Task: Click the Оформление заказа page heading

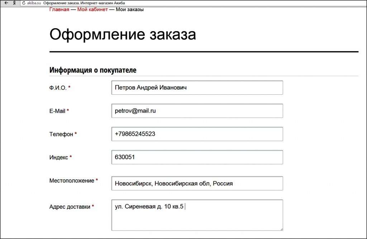Action: [x=123, y=34]
